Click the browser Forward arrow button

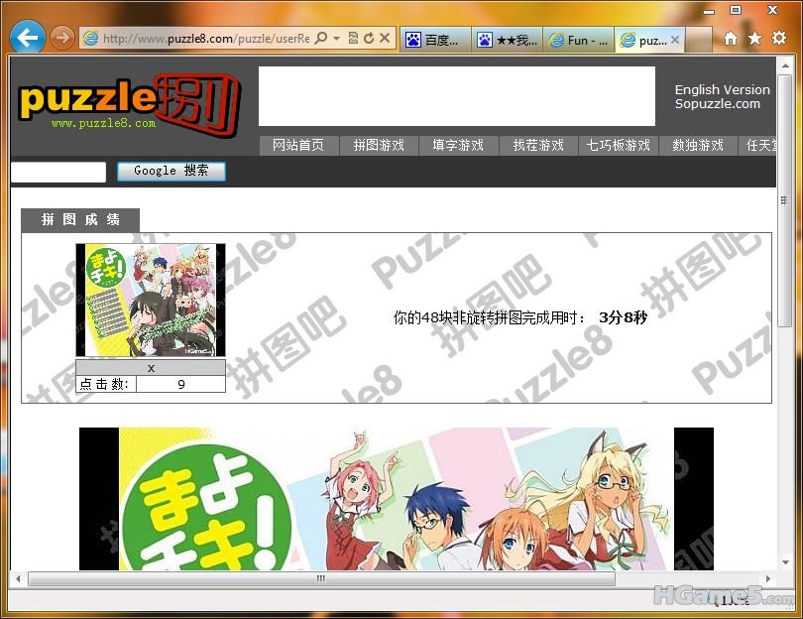click(x=62, y=38)
